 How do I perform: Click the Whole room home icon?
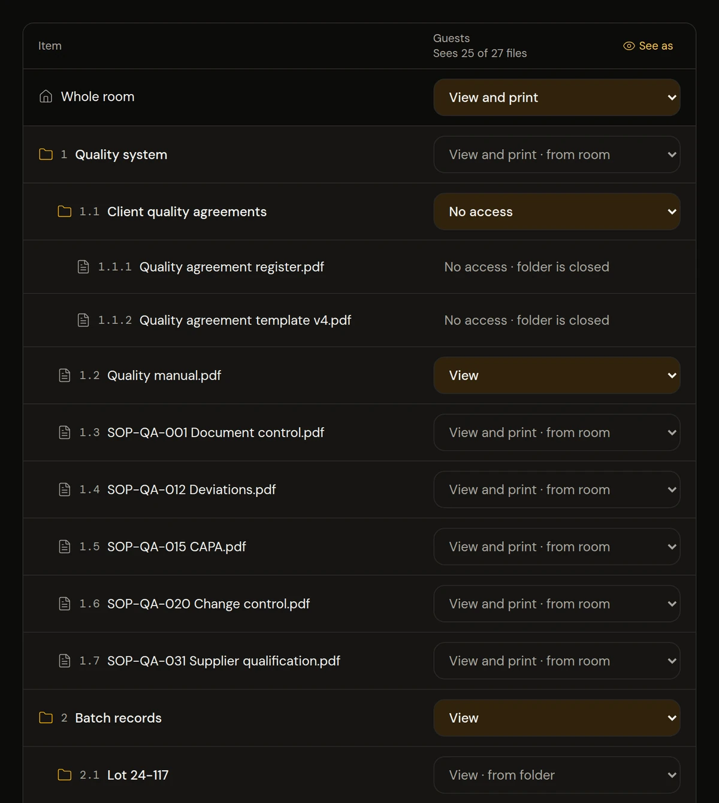(x=46, y=96)
